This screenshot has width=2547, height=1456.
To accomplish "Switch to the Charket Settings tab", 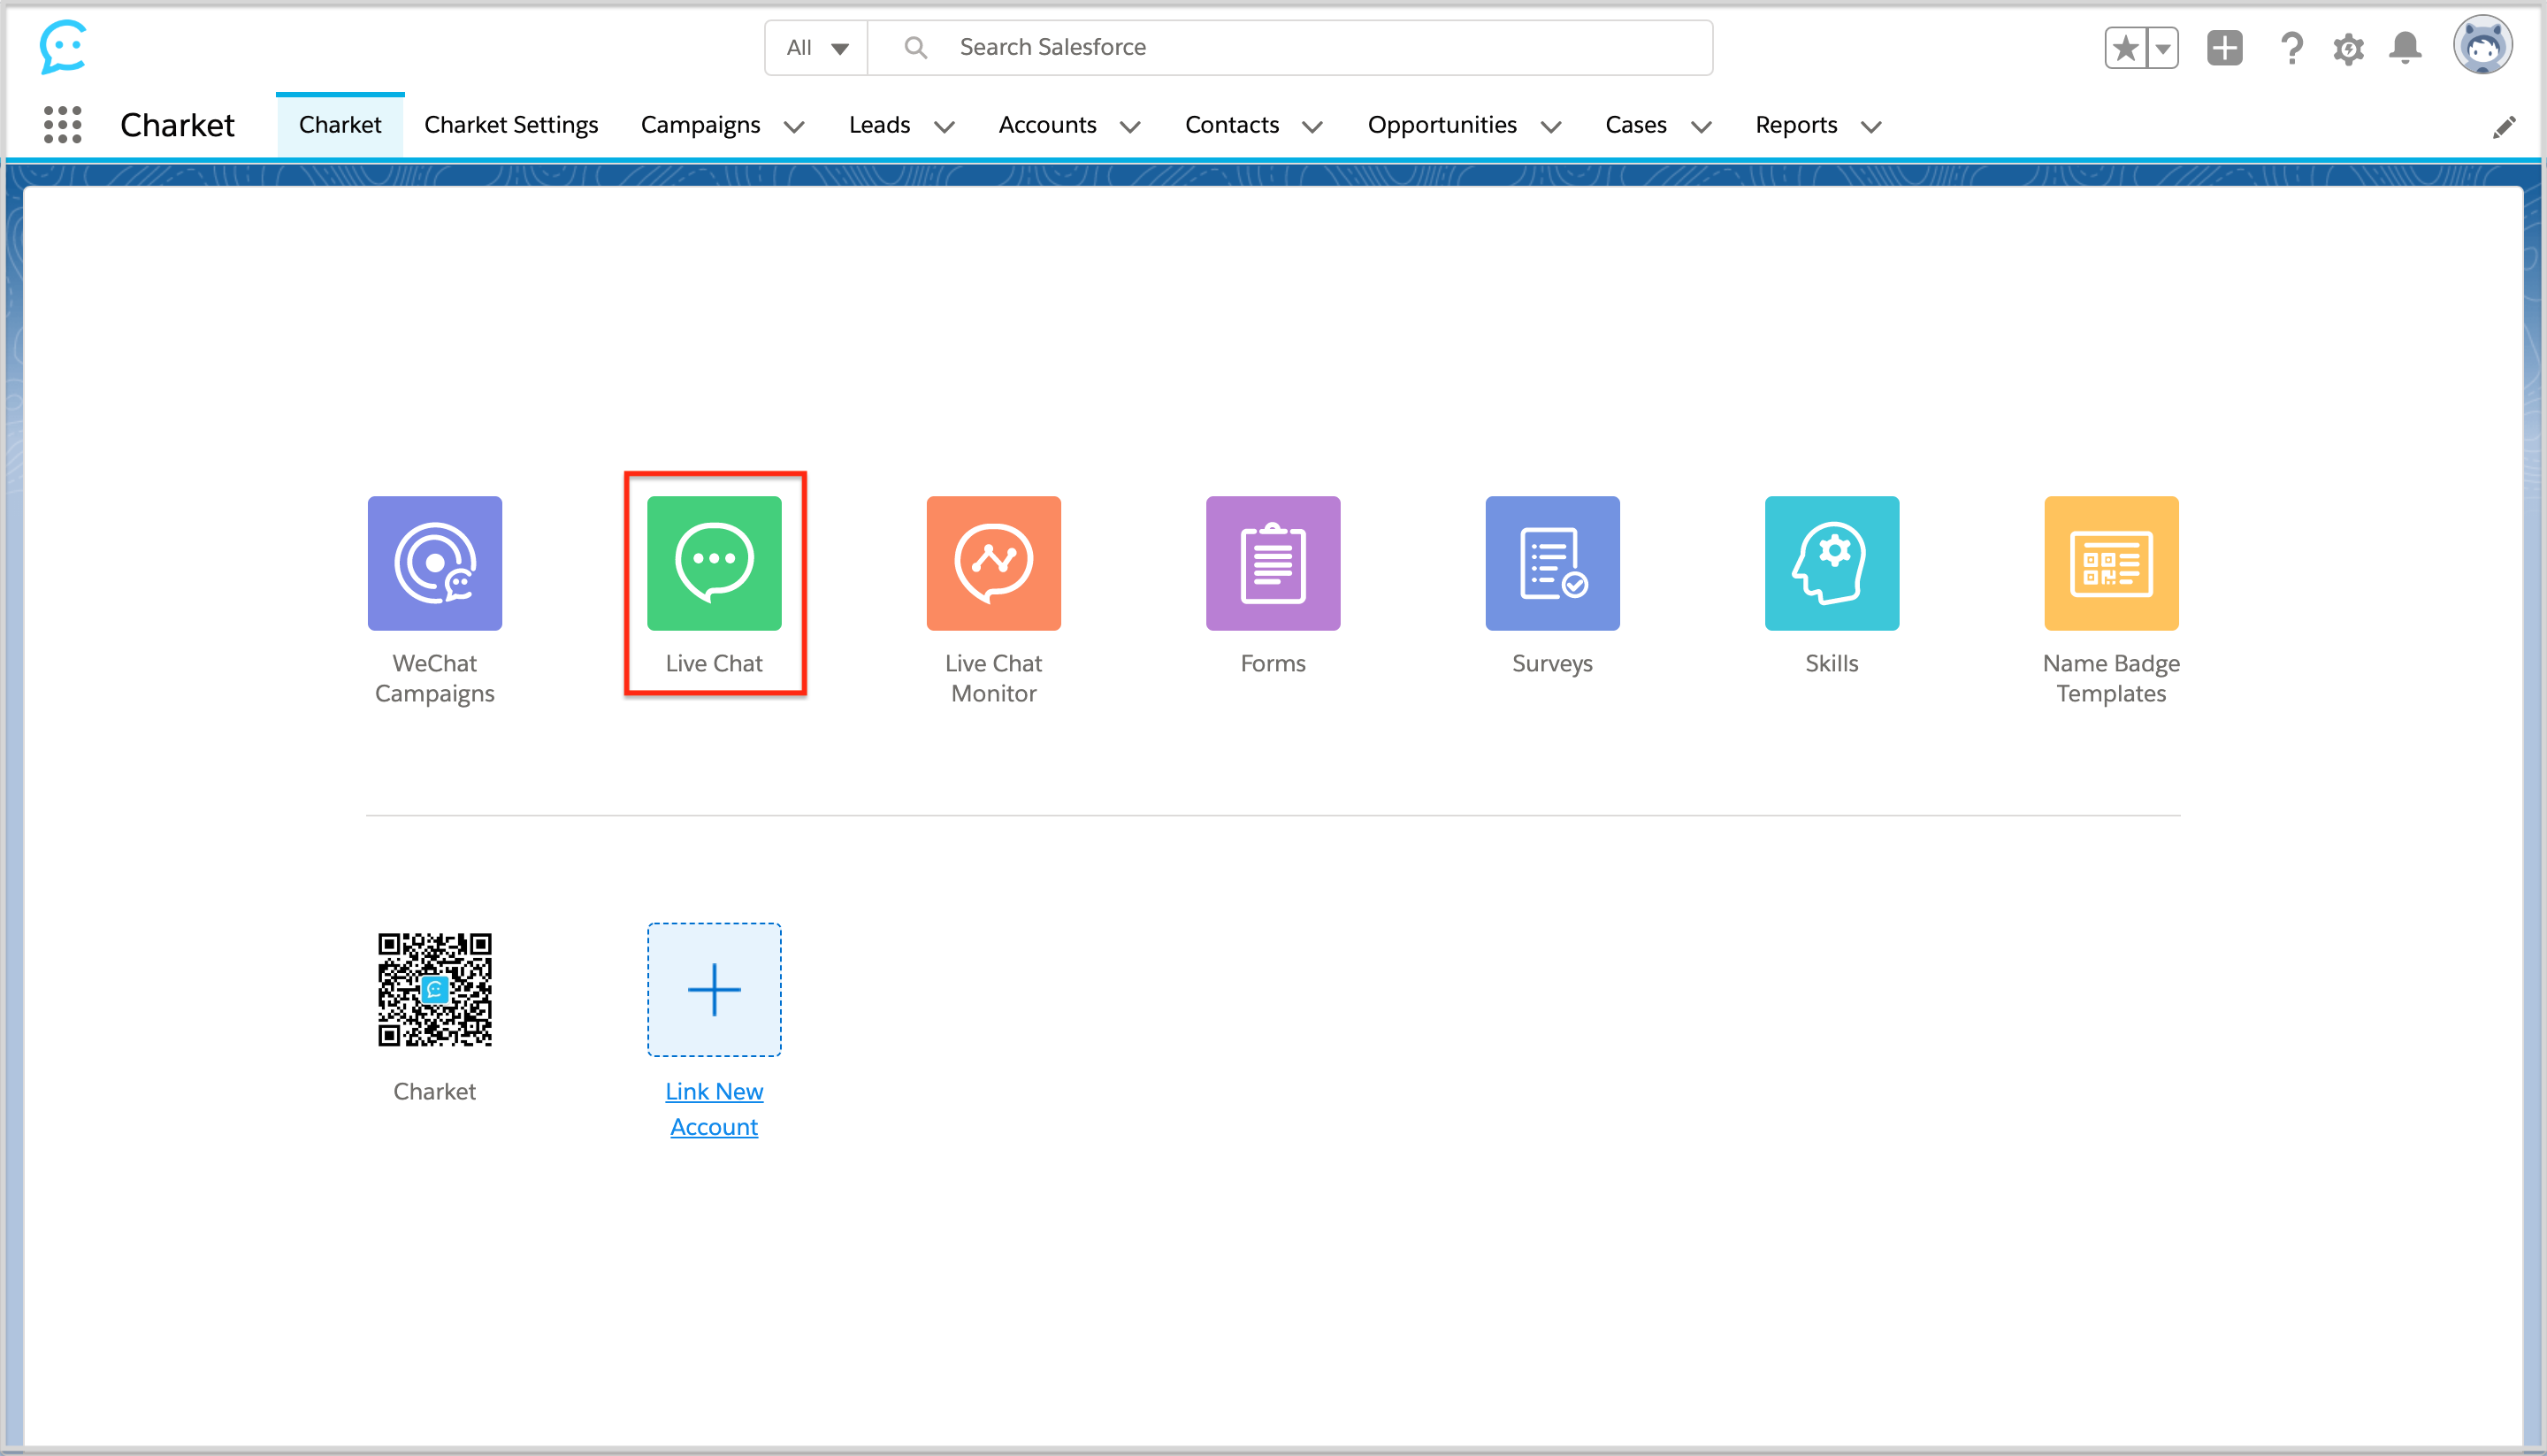I will click(x=511, y=125).
